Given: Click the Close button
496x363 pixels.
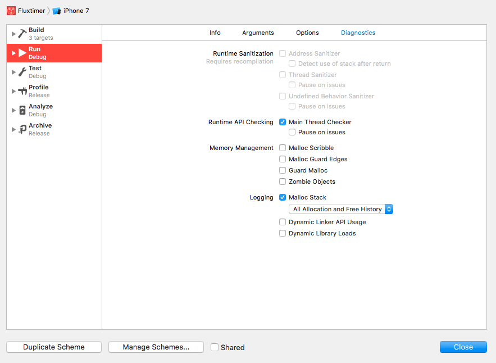Looking at the screenshot, I should pyautogui.click(x=463, y=347).
